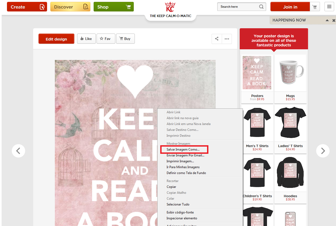Viewport: 336px width, 226px height.
Task: Select Definir como Tela de Fundo
Action: pyautogui.click(x=186, y=173)
